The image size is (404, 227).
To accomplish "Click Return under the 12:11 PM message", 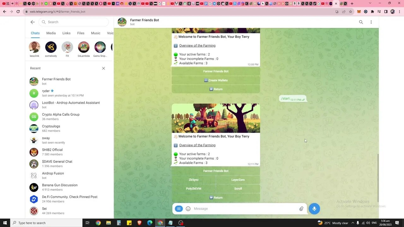I will pos(216,198).
